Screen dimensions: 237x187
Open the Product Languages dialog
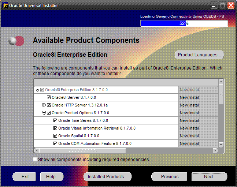pos(199,55)
